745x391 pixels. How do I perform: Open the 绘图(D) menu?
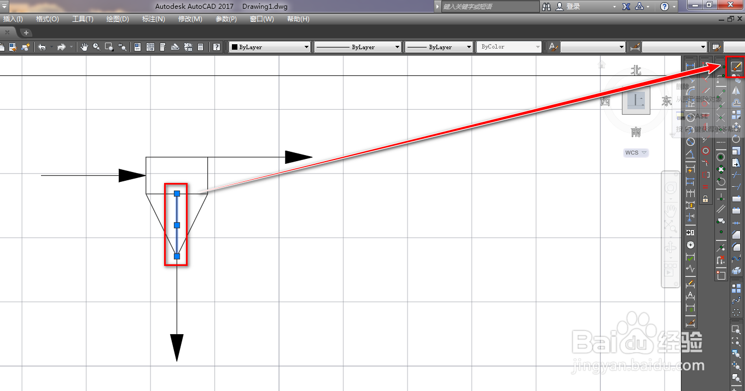pyautogui.click(x=118, y=19)
